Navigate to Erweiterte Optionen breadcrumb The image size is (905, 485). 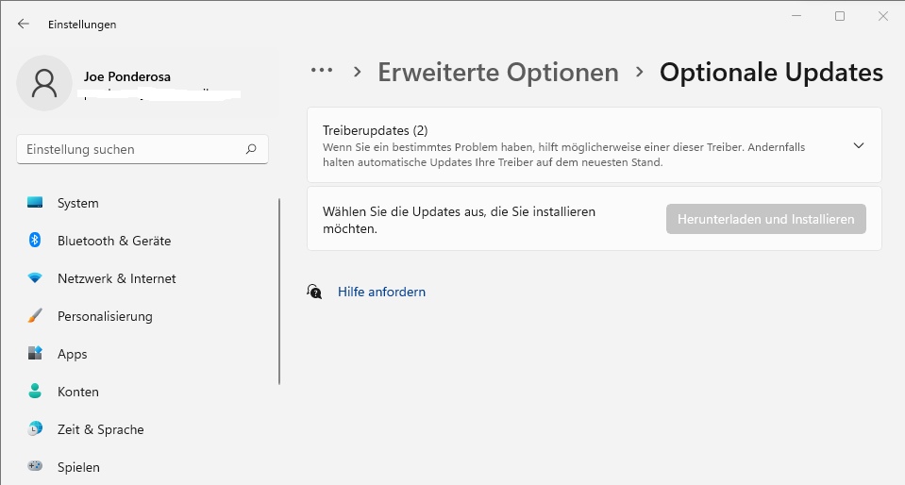498,72
